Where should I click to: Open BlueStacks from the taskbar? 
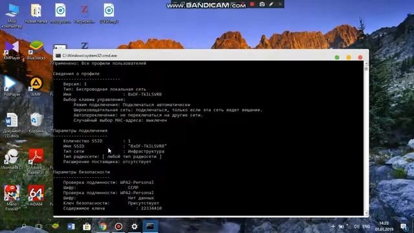[x=55, y=226]
